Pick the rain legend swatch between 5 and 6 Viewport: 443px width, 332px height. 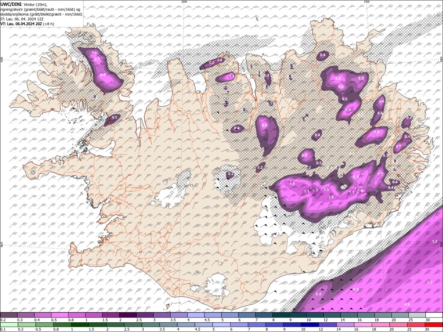[221, 325]
